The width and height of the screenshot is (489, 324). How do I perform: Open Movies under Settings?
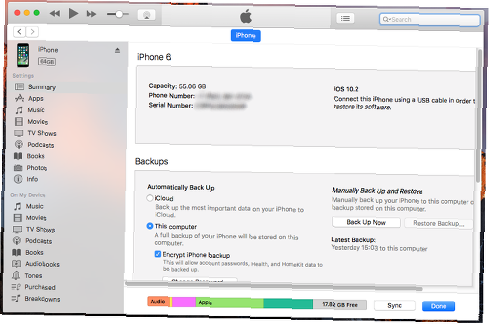38,122
